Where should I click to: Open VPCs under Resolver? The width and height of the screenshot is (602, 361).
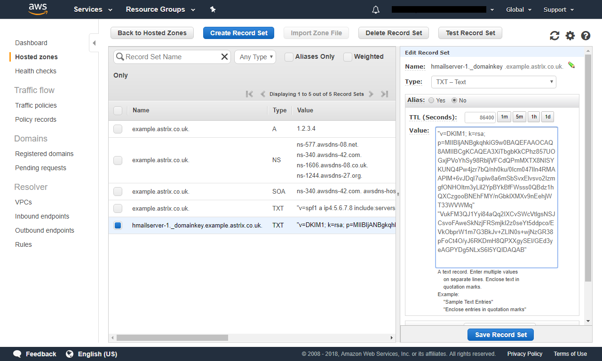[24, 202]
